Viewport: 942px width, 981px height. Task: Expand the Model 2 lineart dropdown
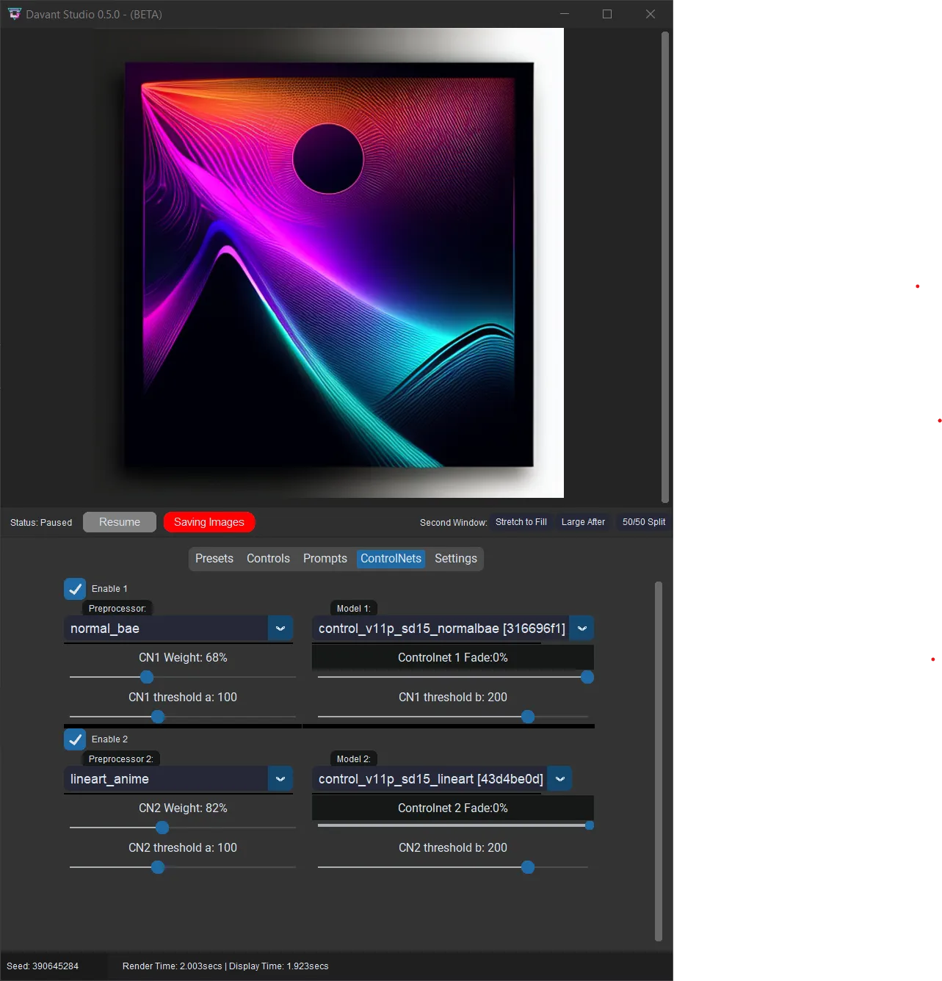pyautogui.click(x=559, y=779)
